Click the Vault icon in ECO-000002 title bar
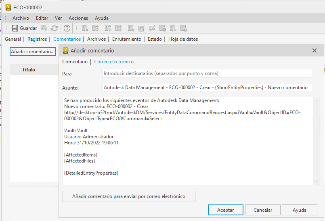This screenshot has height=221, width=325. pos(8,7)
